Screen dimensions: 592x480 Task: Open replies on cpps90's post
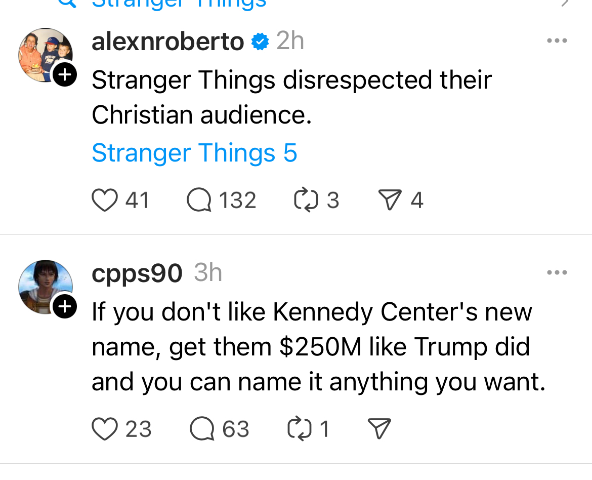click(x=201, y=429)
